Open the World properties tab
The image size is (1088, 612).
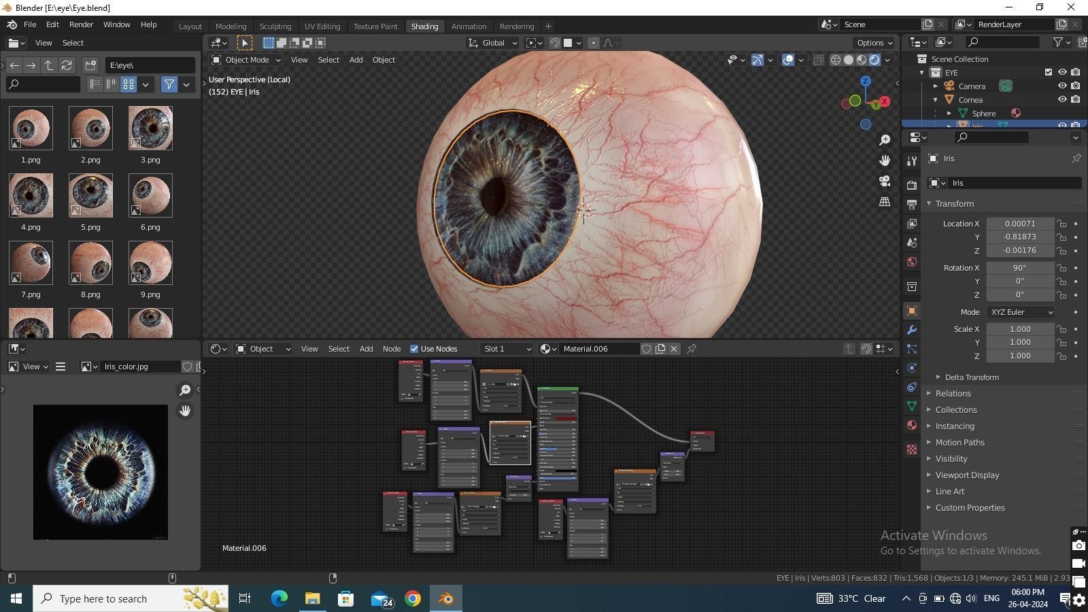(912, 262)
